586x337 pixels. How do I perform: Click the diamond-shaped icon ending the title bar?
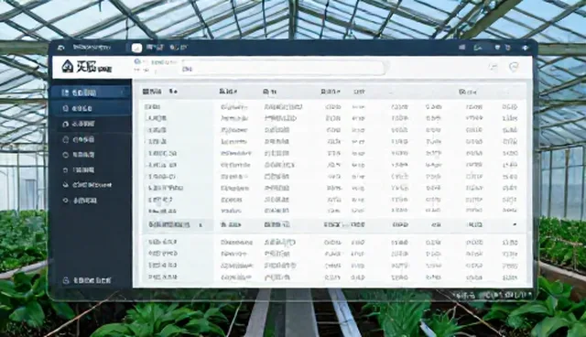pyautogui.click(x=525, y=48)
